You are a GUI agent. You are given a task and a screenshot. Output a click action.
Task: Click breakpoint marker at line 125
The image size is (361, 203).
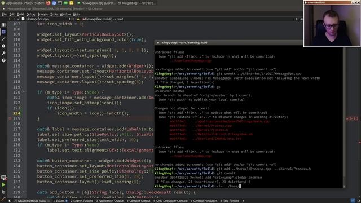pyautogui.click(x=10, y=118)
